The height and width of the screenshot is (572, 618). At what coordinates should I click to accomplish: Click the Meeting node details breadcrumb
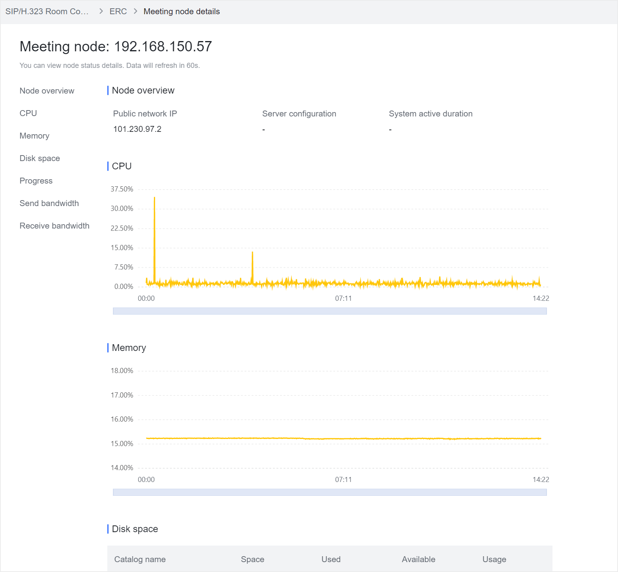pyautogui.click(x=182, y=11)
